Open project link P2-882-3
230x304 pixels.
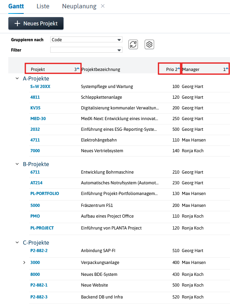tap(39, 297)
